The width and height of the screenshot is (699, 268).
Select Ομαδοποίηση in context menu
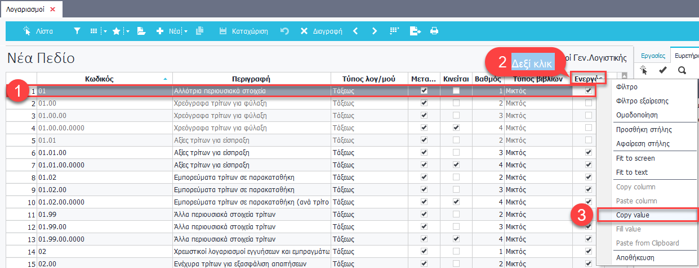pyautogui.click(x=638, y=115)
